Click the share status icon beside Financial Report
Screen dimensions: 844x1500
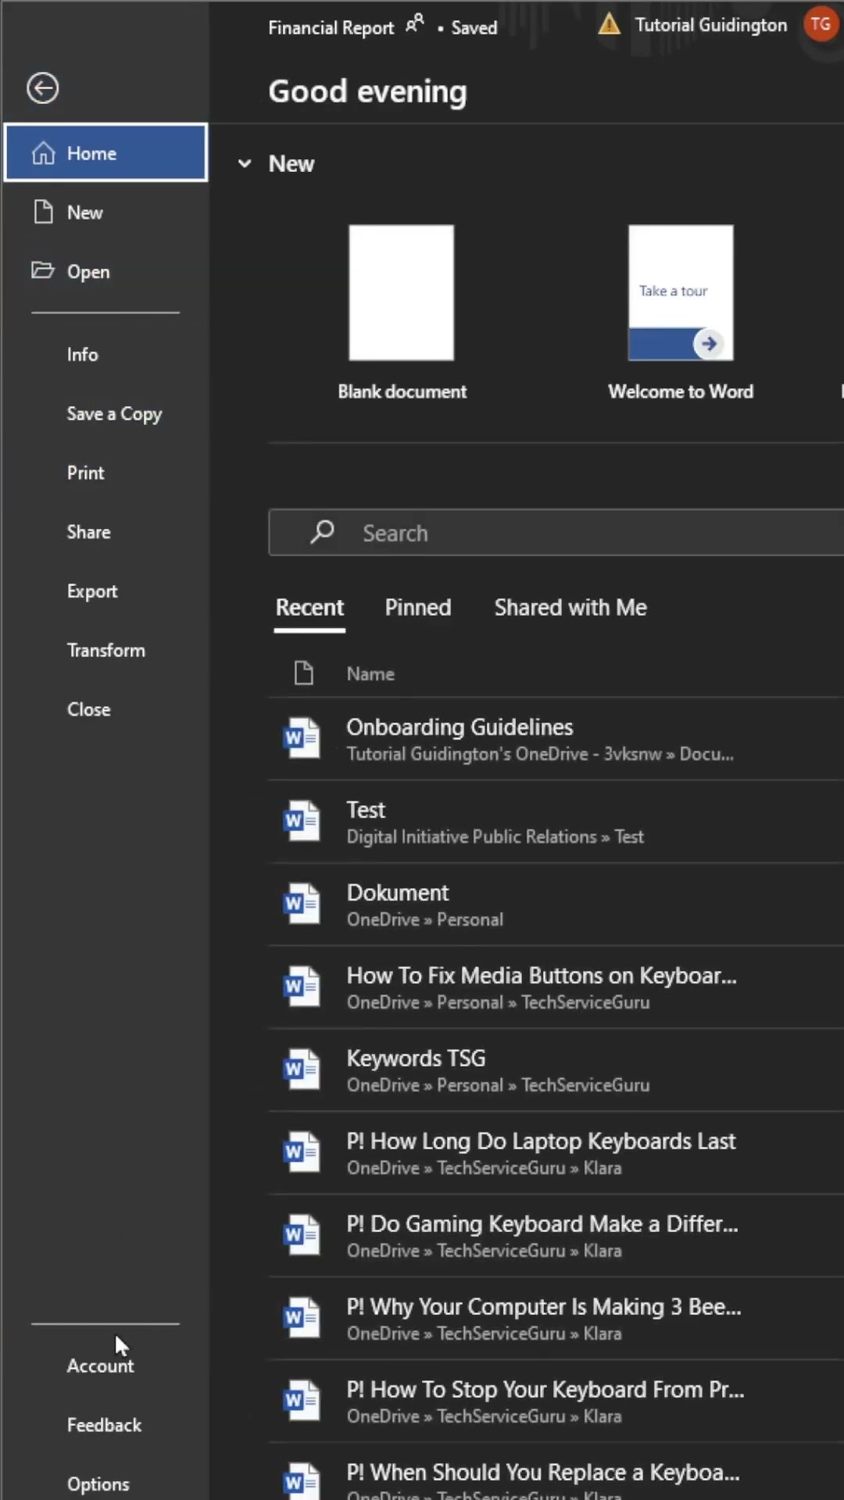click(415, 24)
